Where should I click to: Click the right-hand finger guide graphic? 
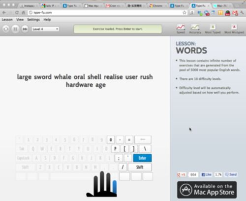coord(102,184)
